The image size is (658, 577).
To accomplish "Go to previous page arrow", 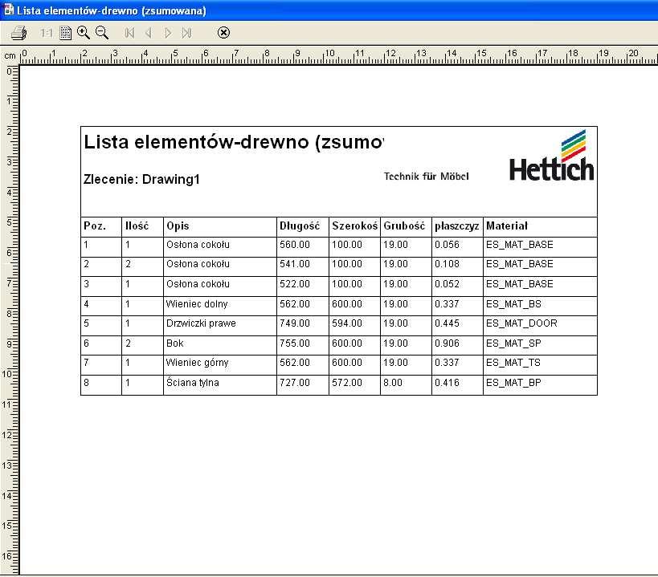I will (x=148, y=33).
